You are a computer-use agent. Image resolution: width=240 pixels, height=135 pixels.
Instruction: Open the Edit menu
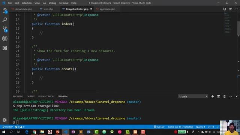click(x=16, y=3)
